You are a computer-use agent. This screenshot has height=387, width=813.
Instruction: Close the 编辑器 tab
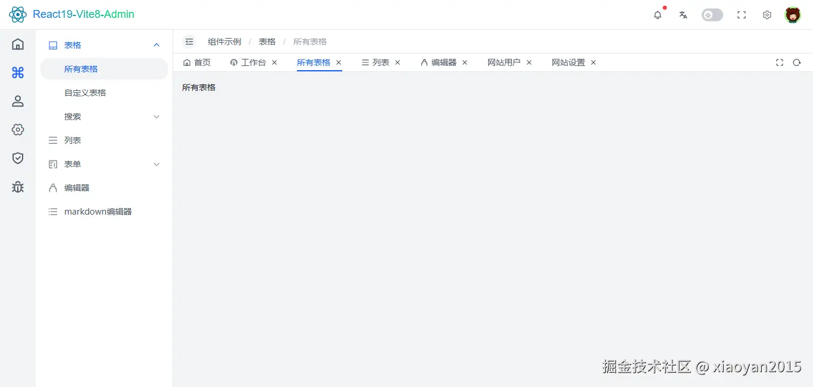pyautogui.click(x=465, y=62)
